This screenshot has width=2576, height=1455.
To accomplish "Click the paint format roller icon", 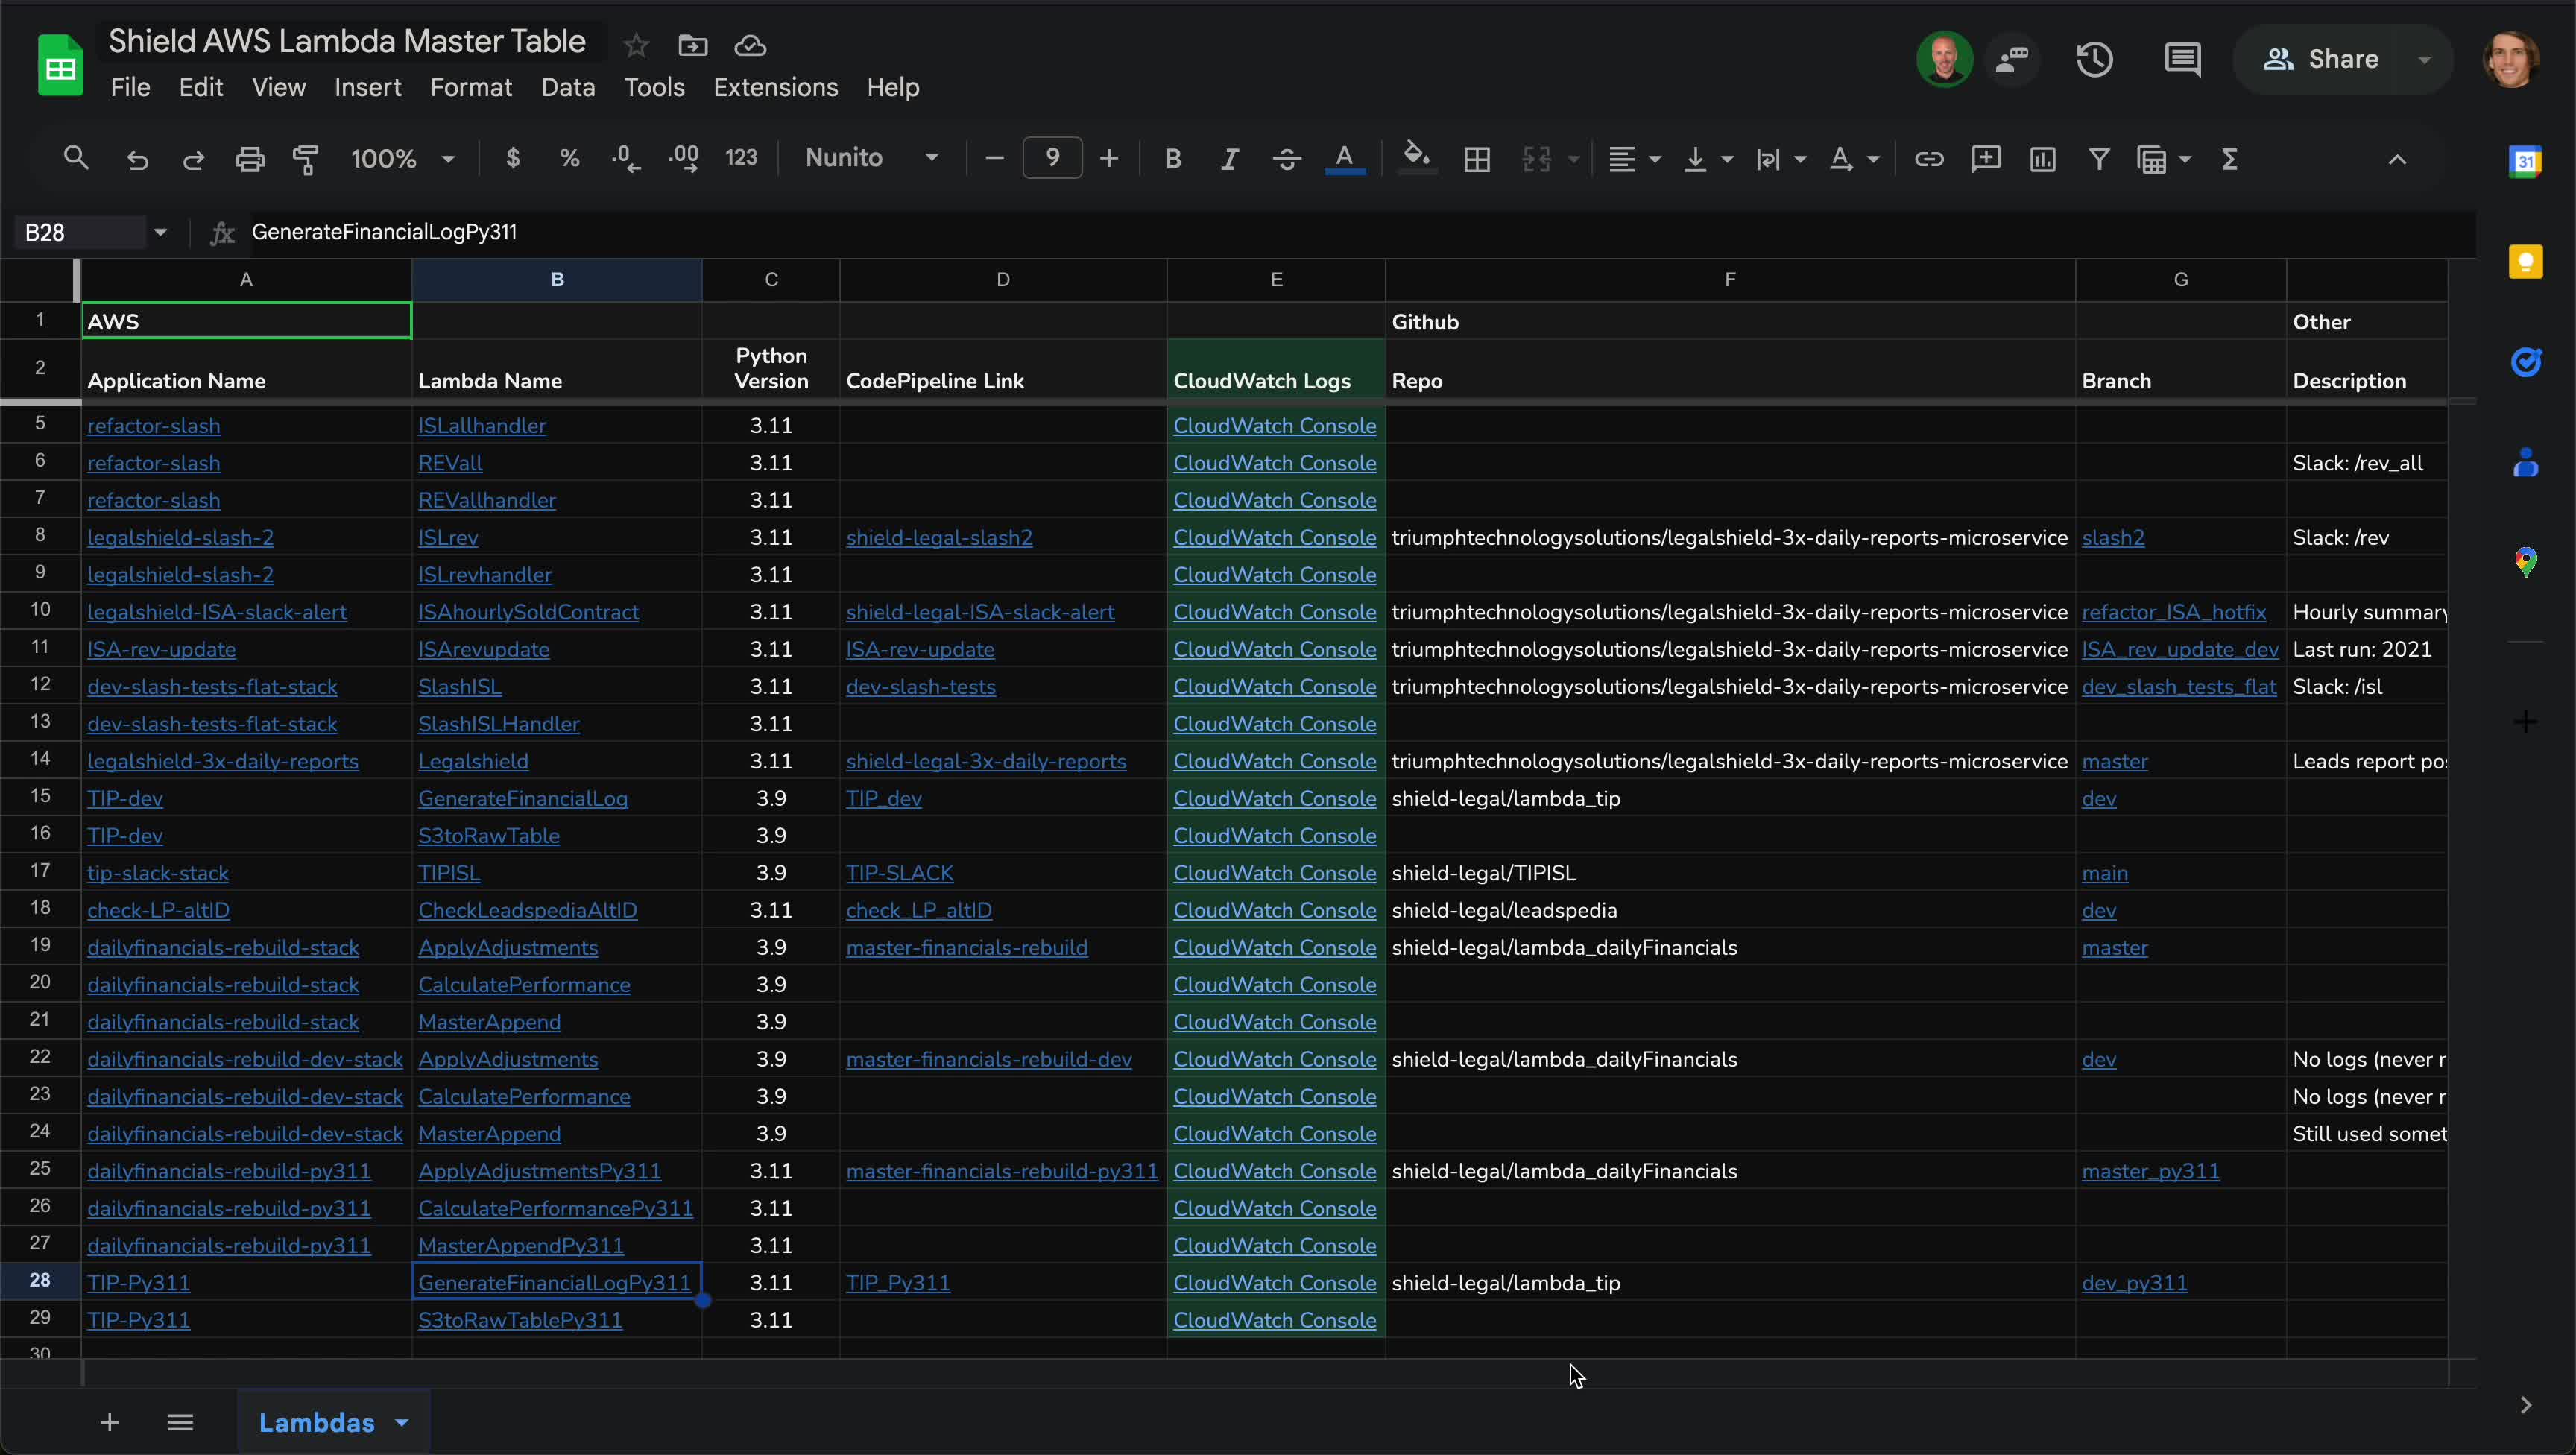I will [305, 159].
